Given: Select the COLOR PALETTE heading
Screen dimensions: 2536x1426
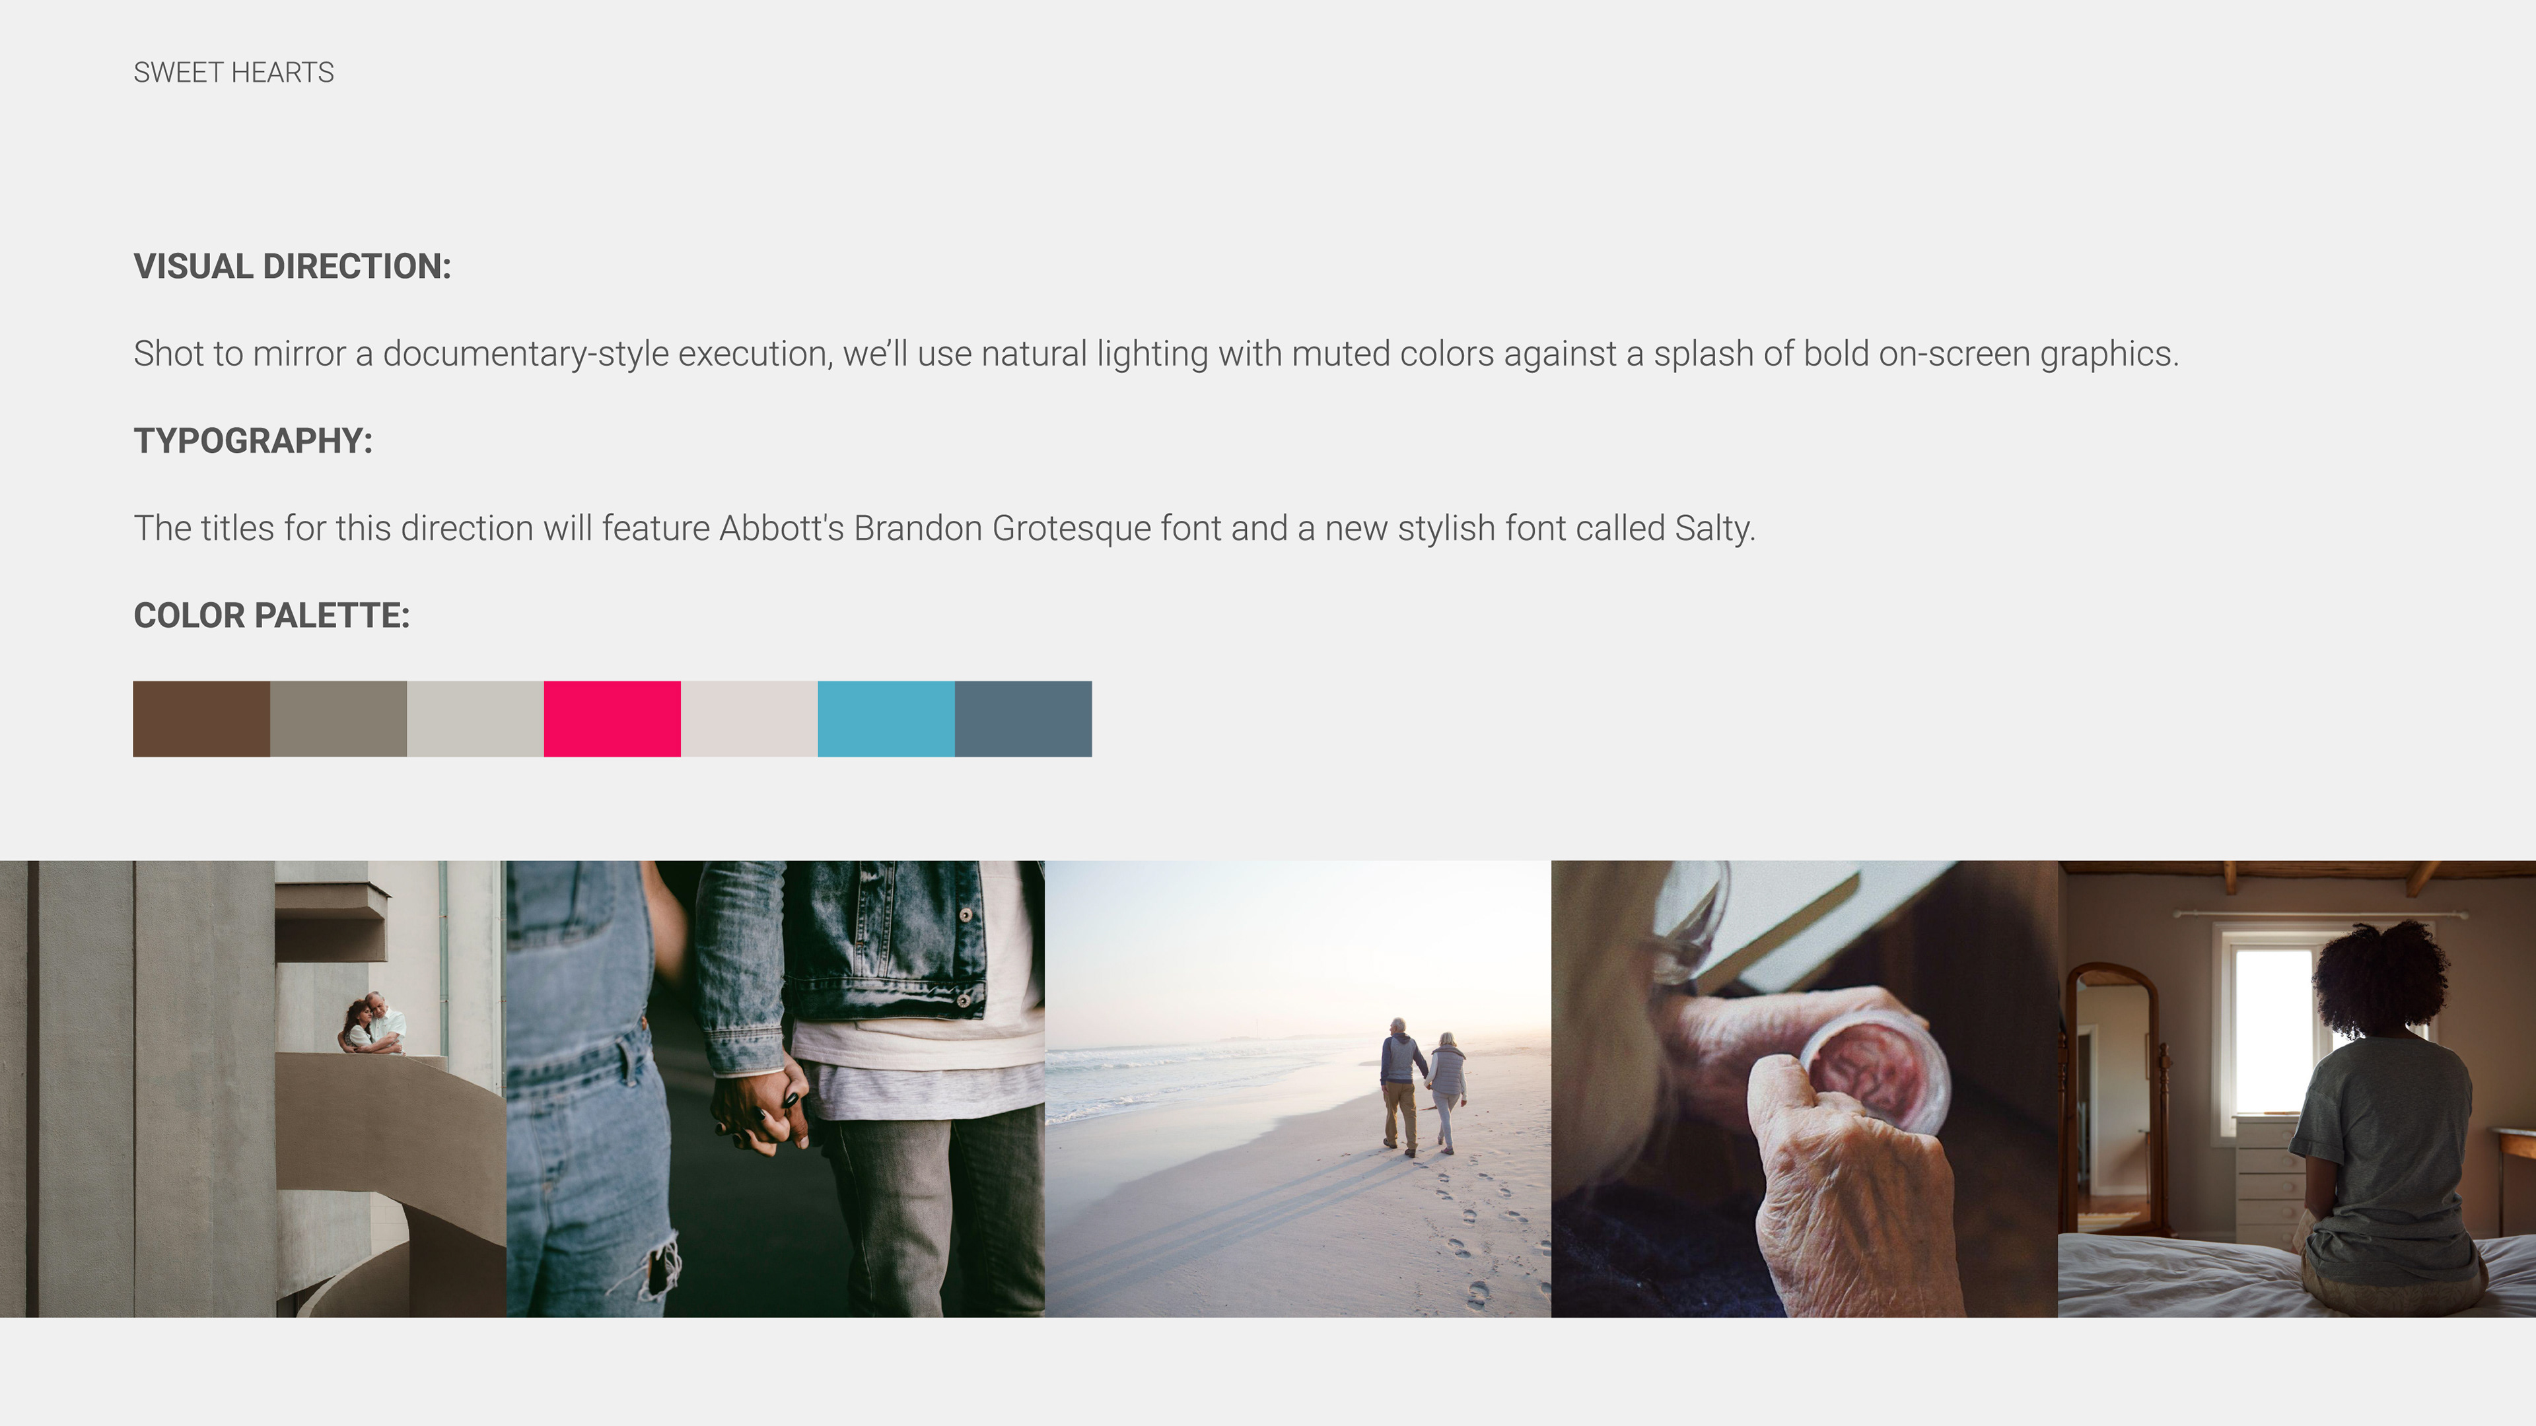Looking at the screenshot, I should pyautogui.click(x=271, y=615).
